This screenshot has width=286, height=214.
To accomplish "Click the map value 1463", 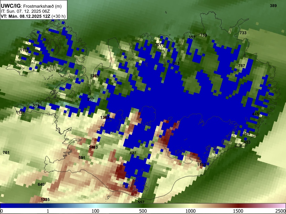I will click(x=93, y=147).
